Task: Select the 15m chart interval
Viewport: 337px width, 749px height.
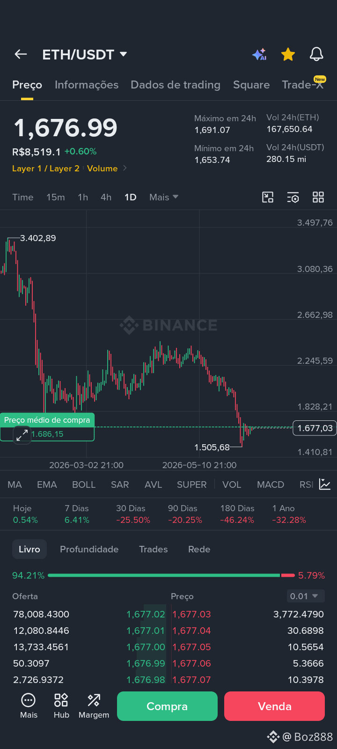Action: click(x=56, y=197)
